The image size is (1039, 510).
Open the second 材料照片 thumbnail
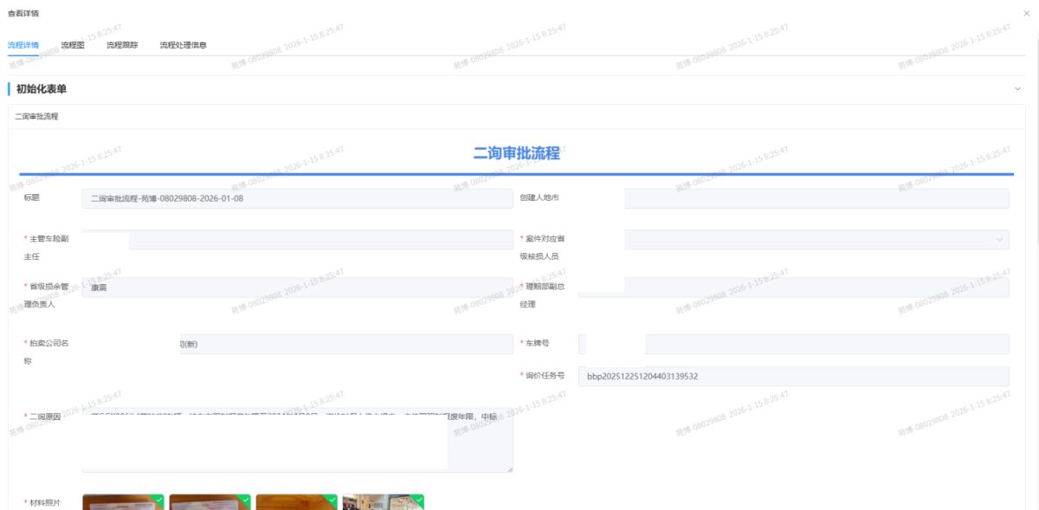210,502
